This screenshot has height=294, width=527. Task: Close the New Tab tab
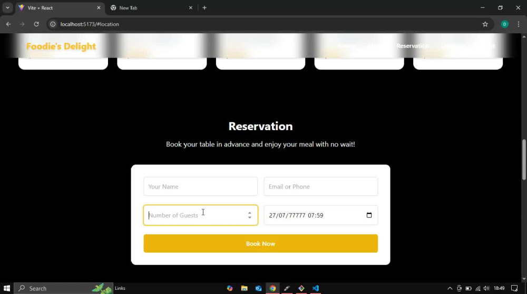point(191,8)
